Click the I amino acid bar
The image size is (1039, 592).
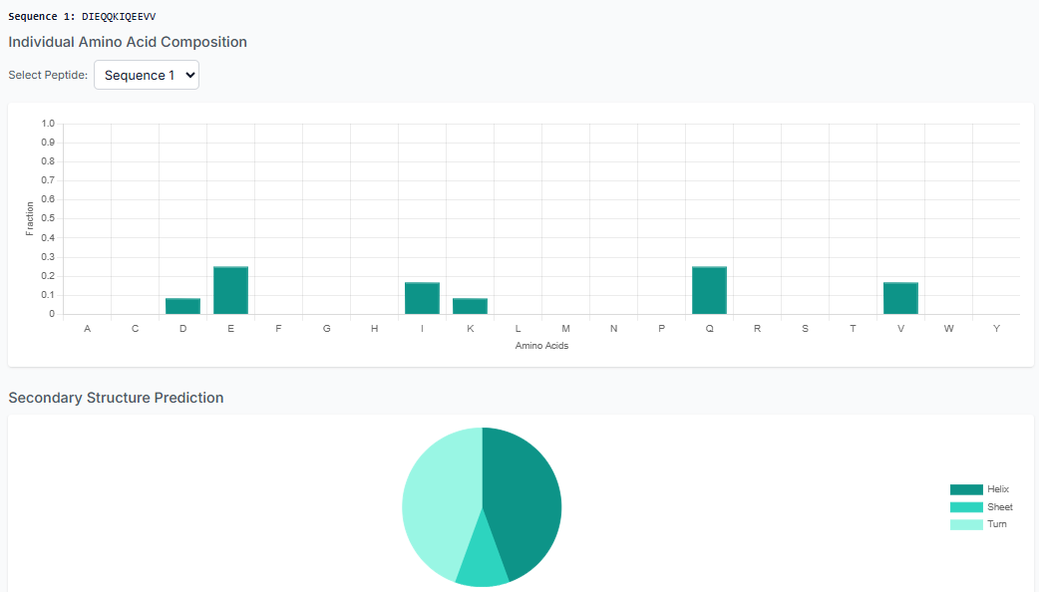coord(422,296)
